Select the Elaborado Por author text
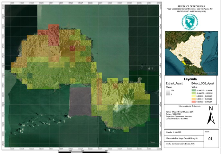Image resolution: width=221 pixels, height=154 pixels. click(182, 138)
